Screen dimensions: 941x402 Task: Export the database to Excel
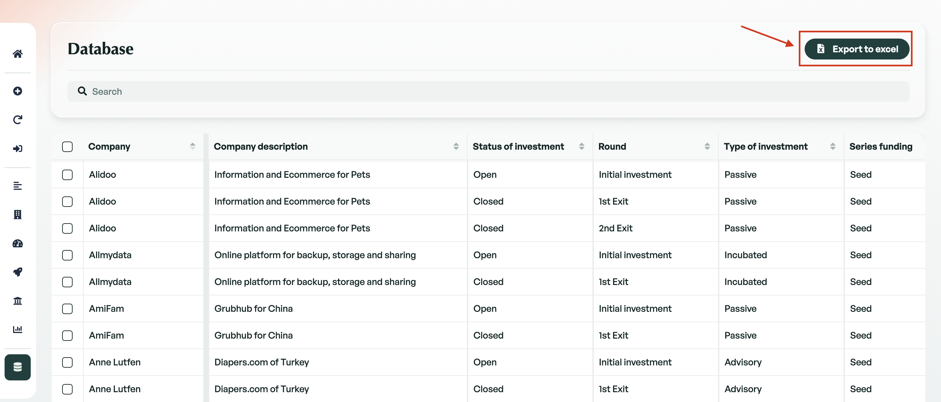[857, 49]
